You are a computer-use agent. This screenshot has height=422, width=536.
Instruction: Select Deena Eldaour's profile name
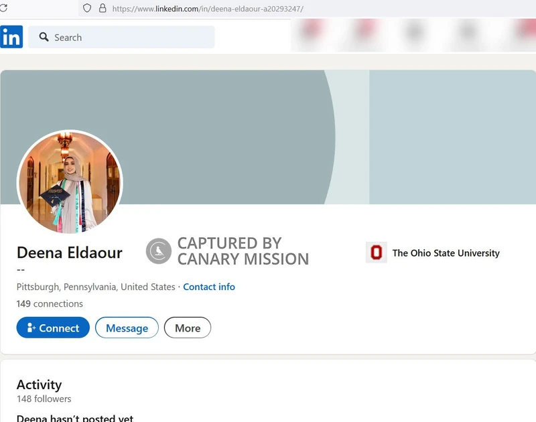click(69, 253)
